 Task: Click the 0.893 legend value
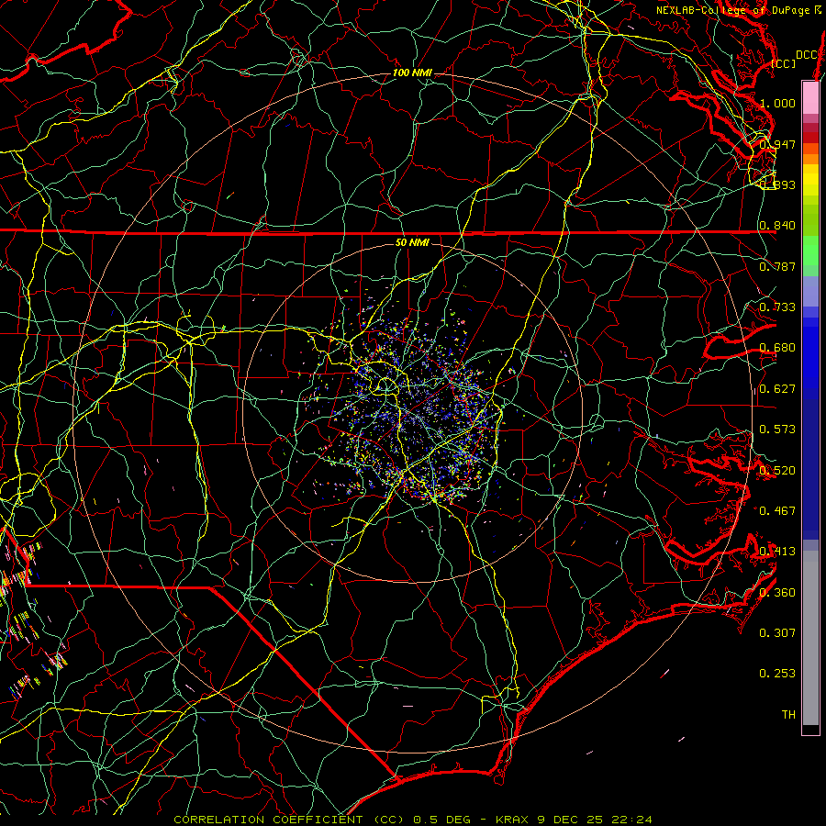(777, 184)
